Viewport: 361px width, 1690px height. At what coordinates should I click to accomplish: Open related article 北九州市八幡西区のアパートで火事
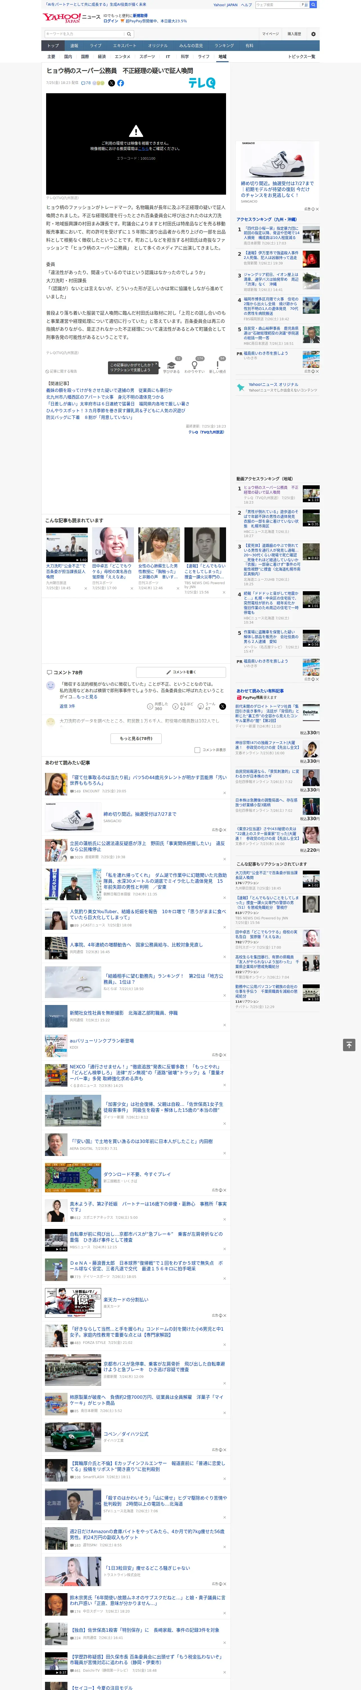tap(105, 397)
